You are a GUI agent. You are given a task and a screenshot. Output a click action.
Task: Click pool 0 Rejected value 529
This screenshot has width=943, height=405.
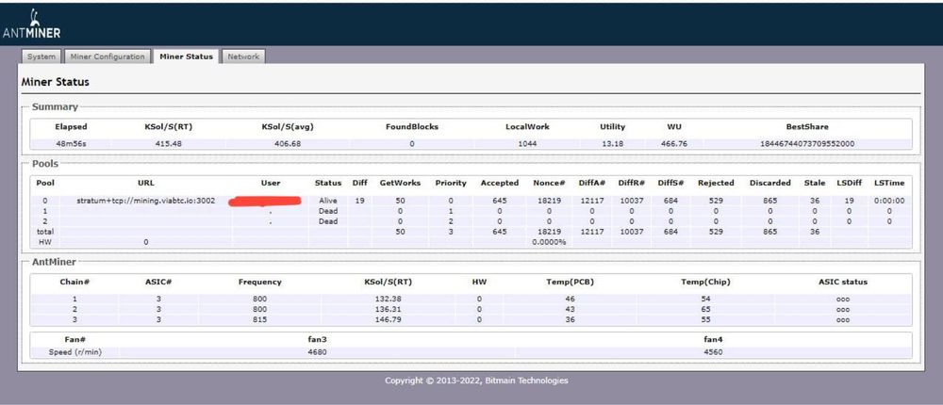[x=716, y=201]
